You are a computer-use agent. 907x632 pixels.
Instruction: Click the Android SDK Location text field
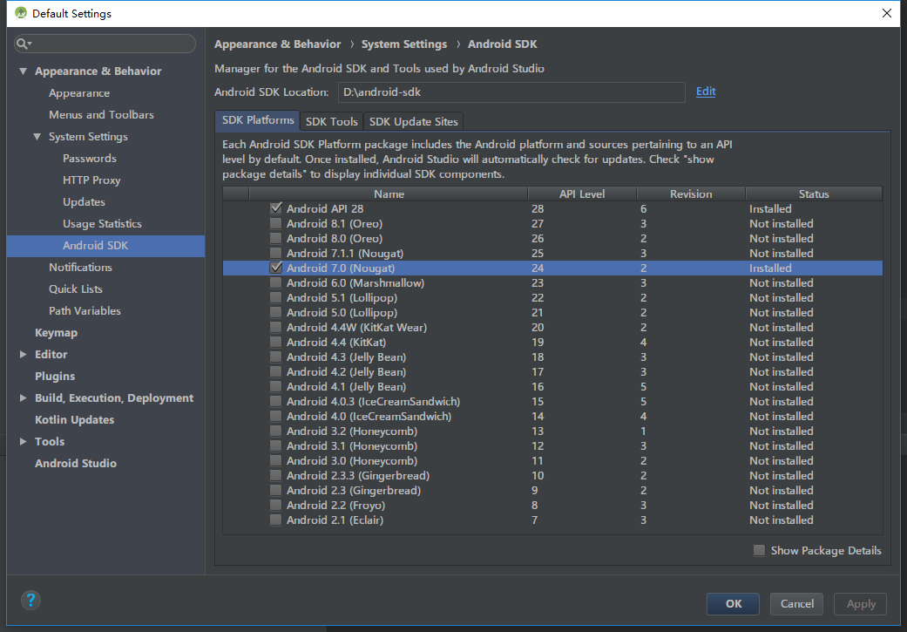click(511, 92)
